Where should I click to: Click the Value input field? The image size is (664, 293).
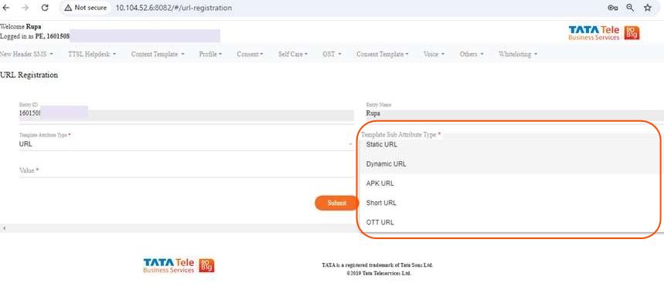click(x=186, y=170)
